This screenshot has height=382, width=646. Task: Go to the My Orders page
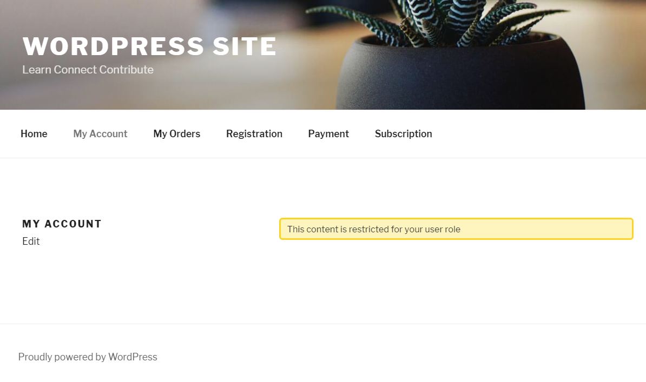[x=177, y=134]
